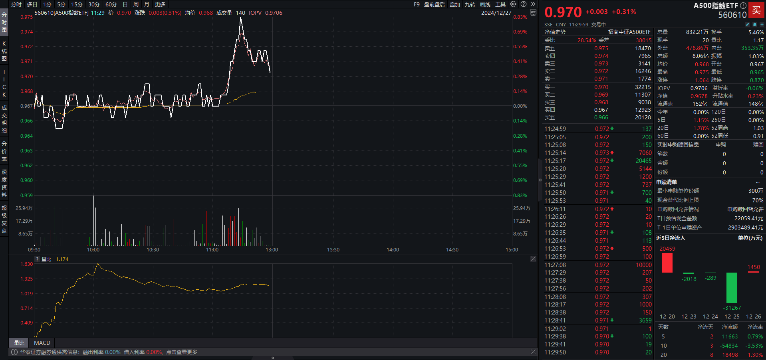Toggle 叠加 overlay in toolbar
Image resolution: width=766 pixels, height=360 pixels.
point(455,4)
